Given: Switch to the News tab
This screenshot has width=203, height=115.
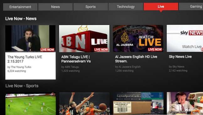Looking at the screenshot, I should point(56,7).
